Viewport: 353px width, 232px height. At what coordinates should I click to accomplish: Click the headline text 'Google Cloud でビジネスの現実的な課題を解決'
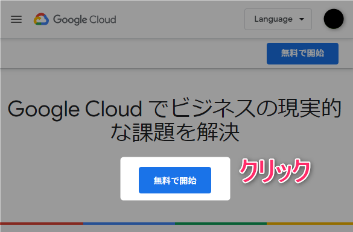pos(175,121)
